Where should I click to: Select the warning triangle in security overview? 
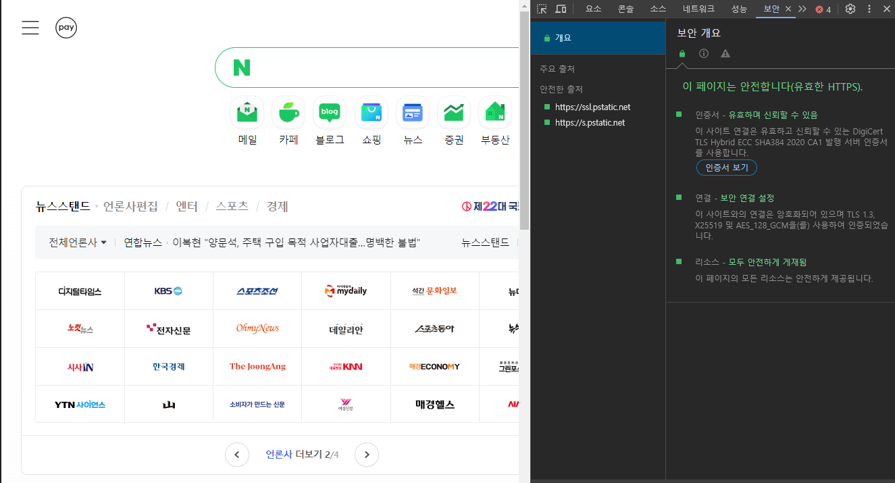click(x=725, y=53)
